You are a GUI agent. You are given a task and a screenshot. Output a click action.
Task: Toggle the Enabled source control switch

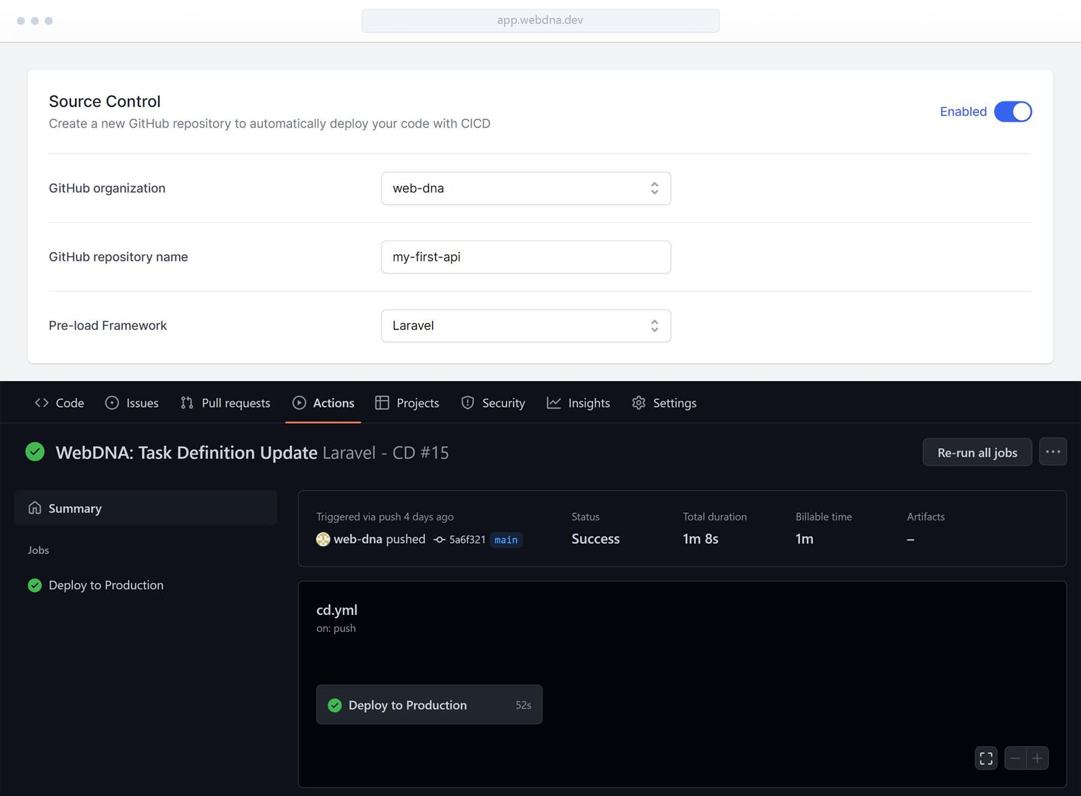[x=1013, y=111]
